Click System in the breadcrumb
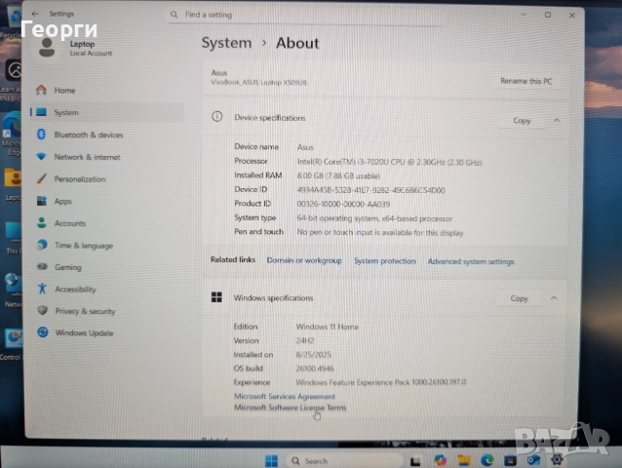Viewport: 622px width, 468px height. (226, 43)
